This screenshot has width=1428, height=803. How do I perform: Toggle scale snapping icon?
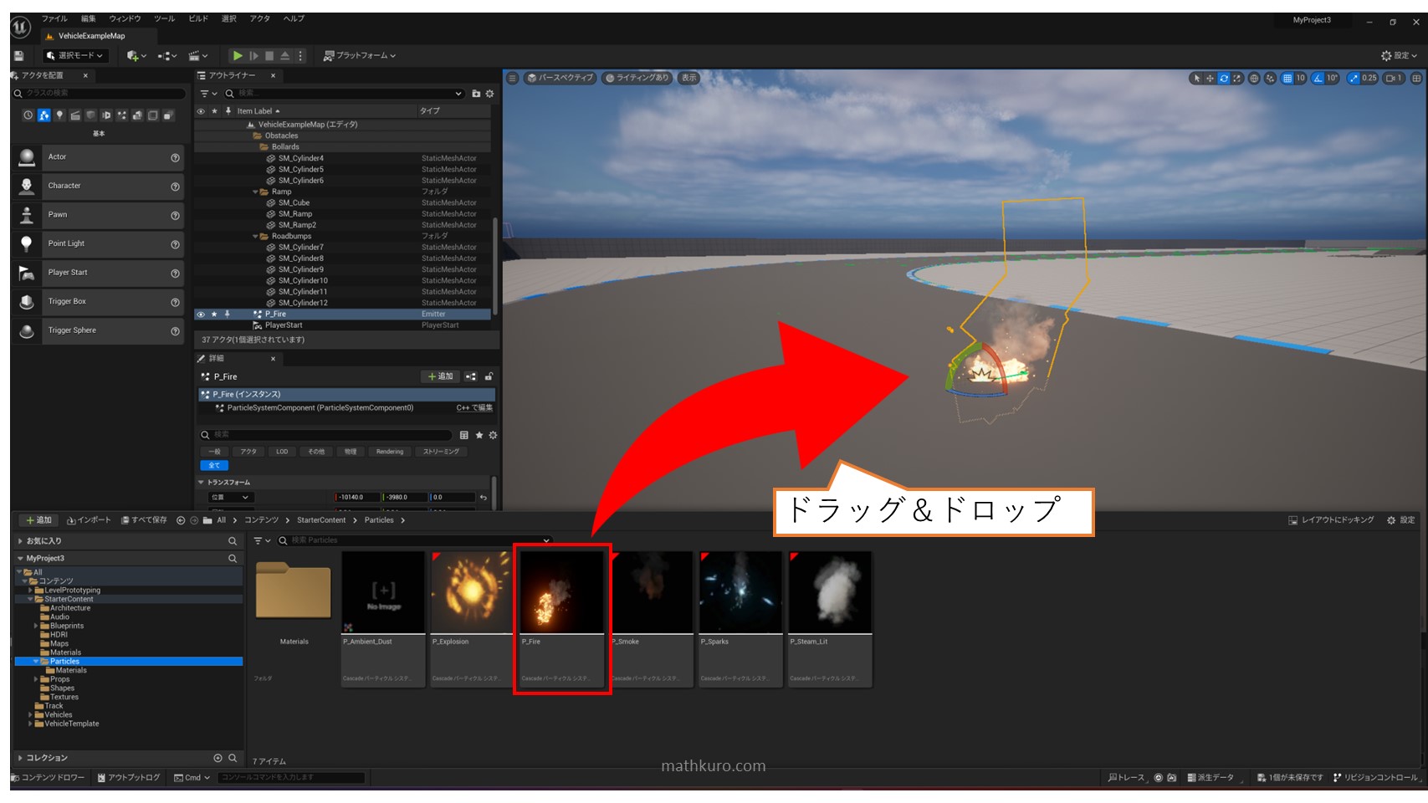pos(1354,78)
